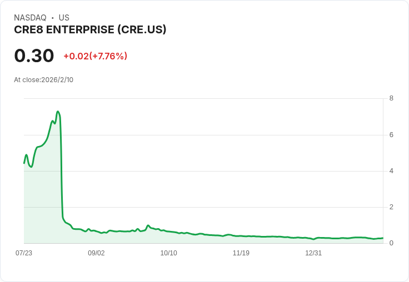Click the 4 value on price axis
The height and width of the screenshot is (282, 409).
click(x=391, y=171)
